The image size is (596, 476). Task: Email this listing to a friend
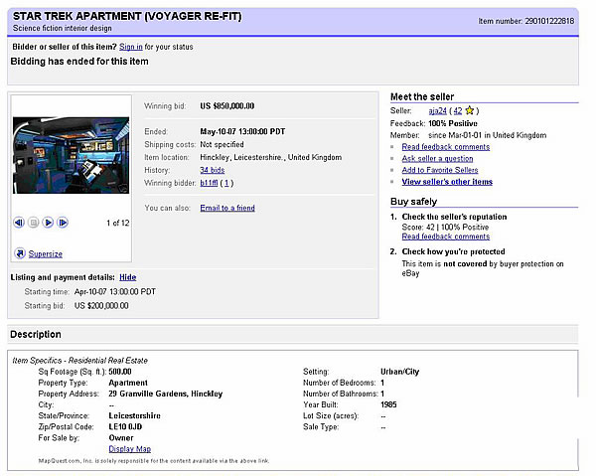[226, 208]
